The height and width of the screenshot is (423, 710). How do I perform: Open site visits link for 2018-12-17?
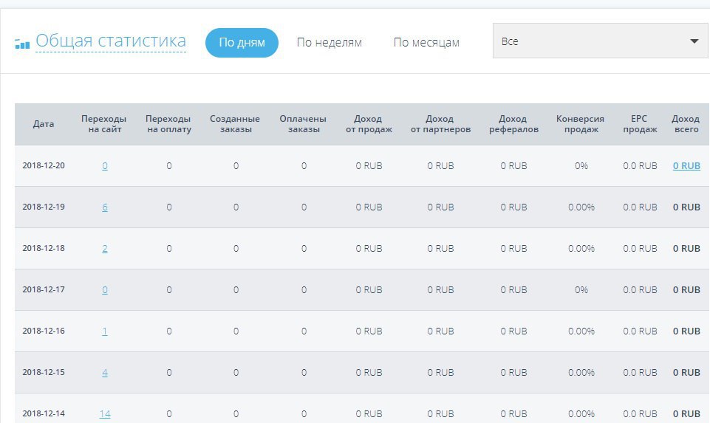click(105, 290)
